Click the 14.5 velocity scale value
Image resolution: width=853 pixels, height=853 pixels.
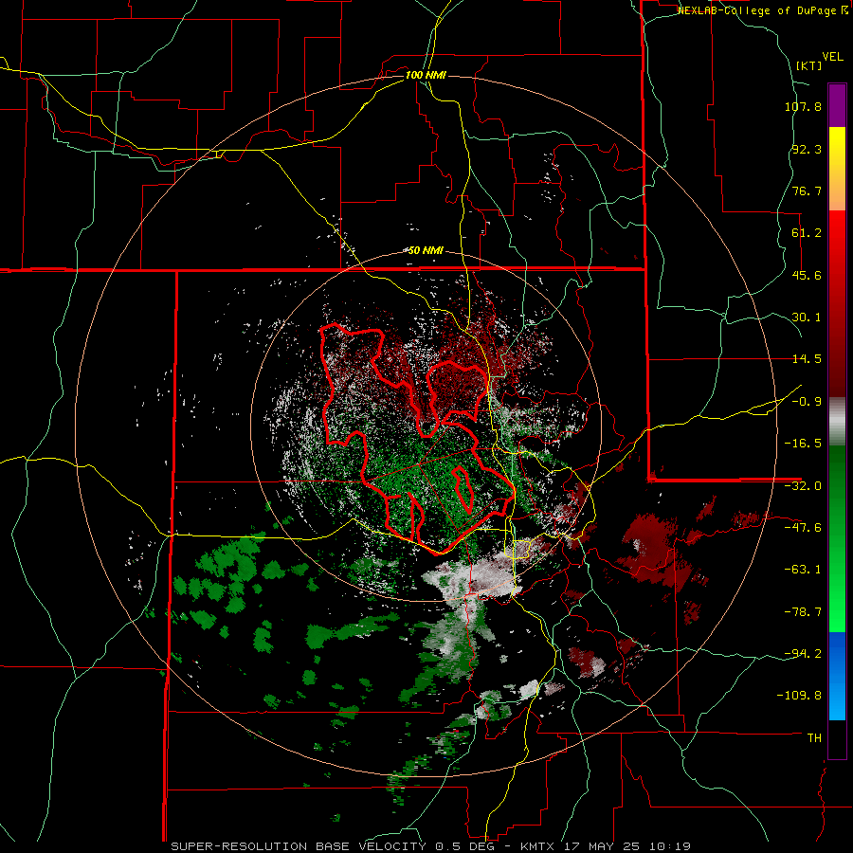807,359
